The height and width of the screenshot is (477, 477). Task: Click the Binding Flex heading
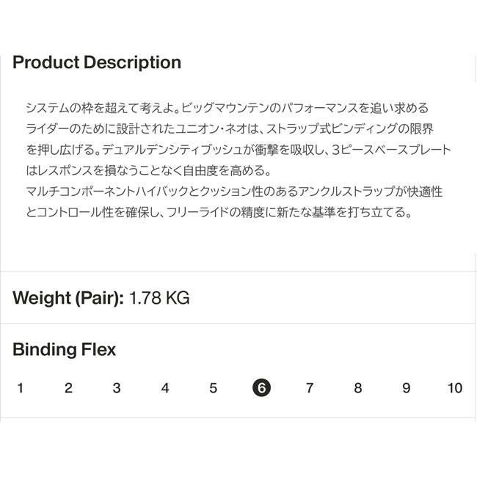[x=65, y=349]
